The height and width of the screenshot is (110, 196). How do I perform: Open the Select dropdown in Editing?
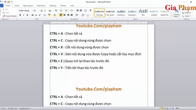pyautogui.click(x=187, y=16)
